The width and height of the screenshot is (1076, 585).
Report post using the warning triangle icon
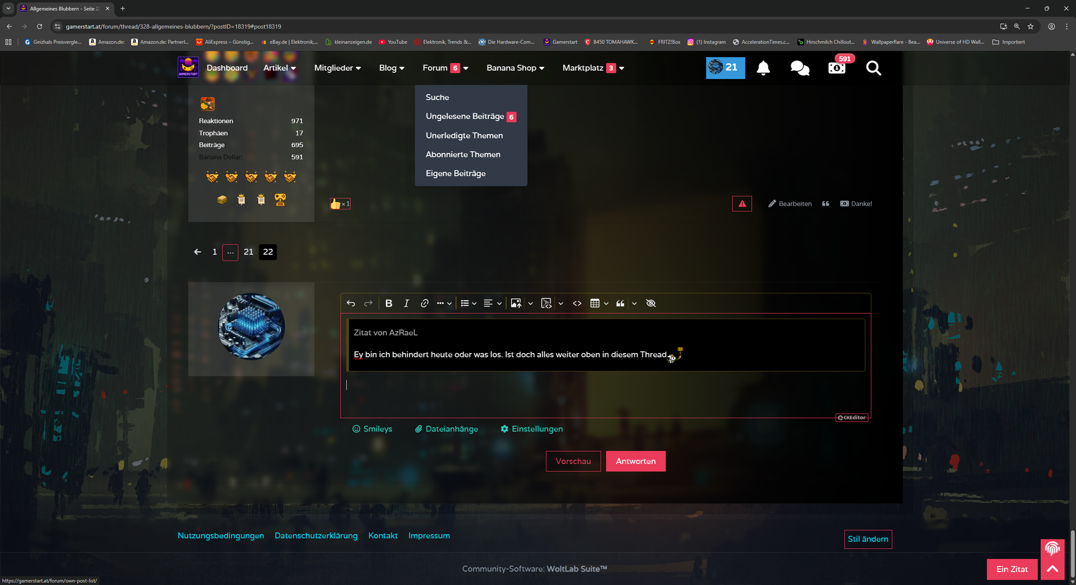coord(742,204)
